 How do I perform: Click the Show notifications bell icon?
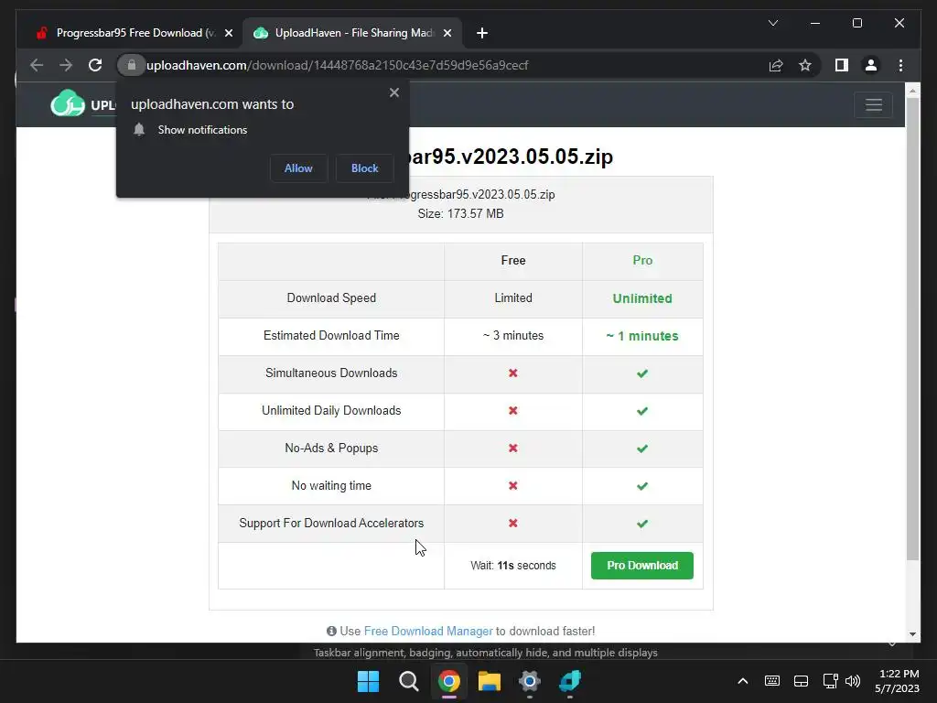[x=139, y=130]
